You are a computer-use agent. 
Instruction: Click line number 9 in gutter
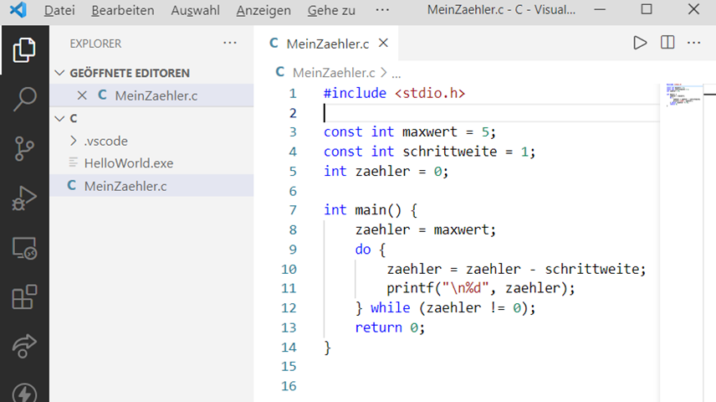point(293,250)
